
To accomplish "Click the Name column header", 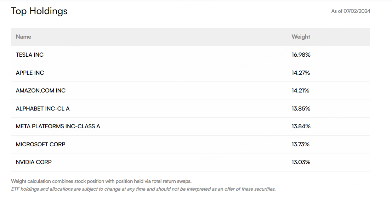I will tap(23, 37).
